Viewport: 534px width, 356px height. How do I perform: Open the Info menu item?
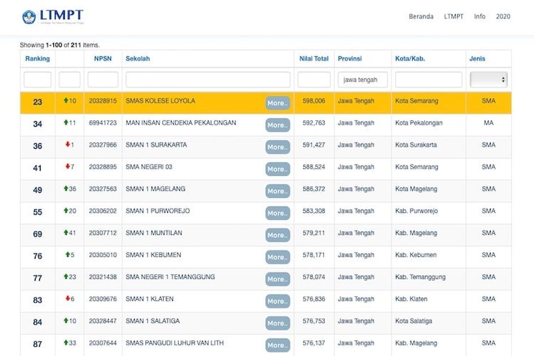click(x=480, y=16)
